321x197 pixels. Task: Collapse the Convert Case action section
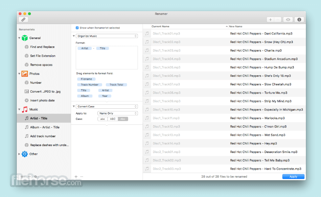pos(74,106)
